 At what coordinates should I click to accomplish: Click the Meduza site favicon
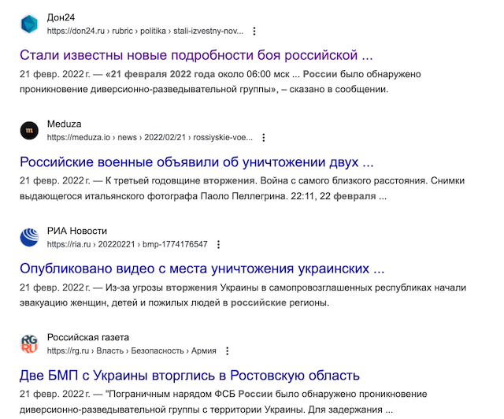pyautogui.click(x=29, y=131)
